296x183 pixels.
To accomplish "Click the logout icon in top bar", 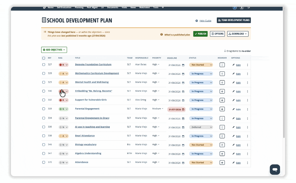I will point(249,8).
